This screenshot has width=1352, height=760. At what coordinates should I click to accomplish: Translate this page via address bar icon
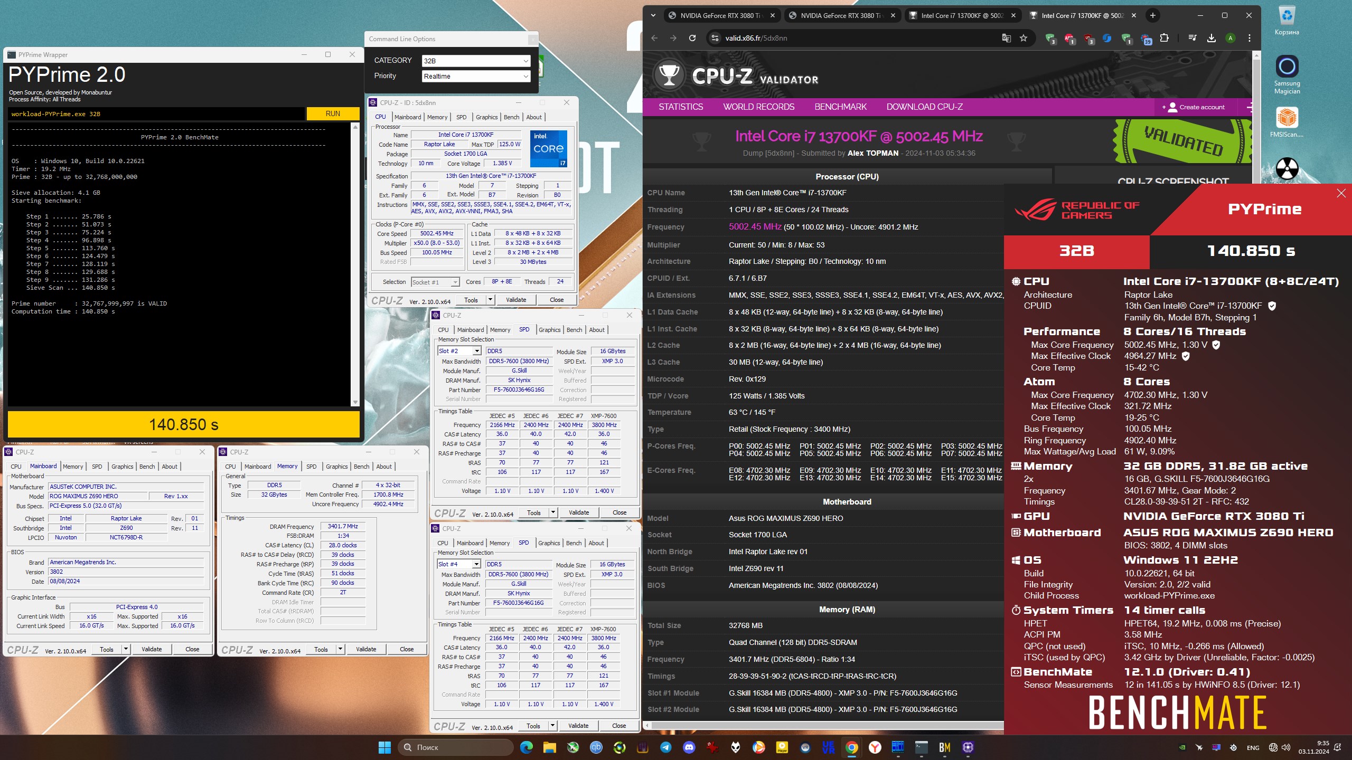1006,38
